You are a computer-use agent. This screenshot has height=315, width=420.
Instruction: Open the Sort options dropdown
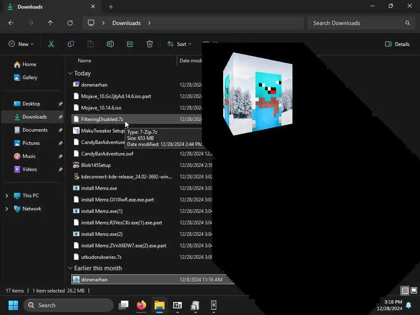click(180, 44)
